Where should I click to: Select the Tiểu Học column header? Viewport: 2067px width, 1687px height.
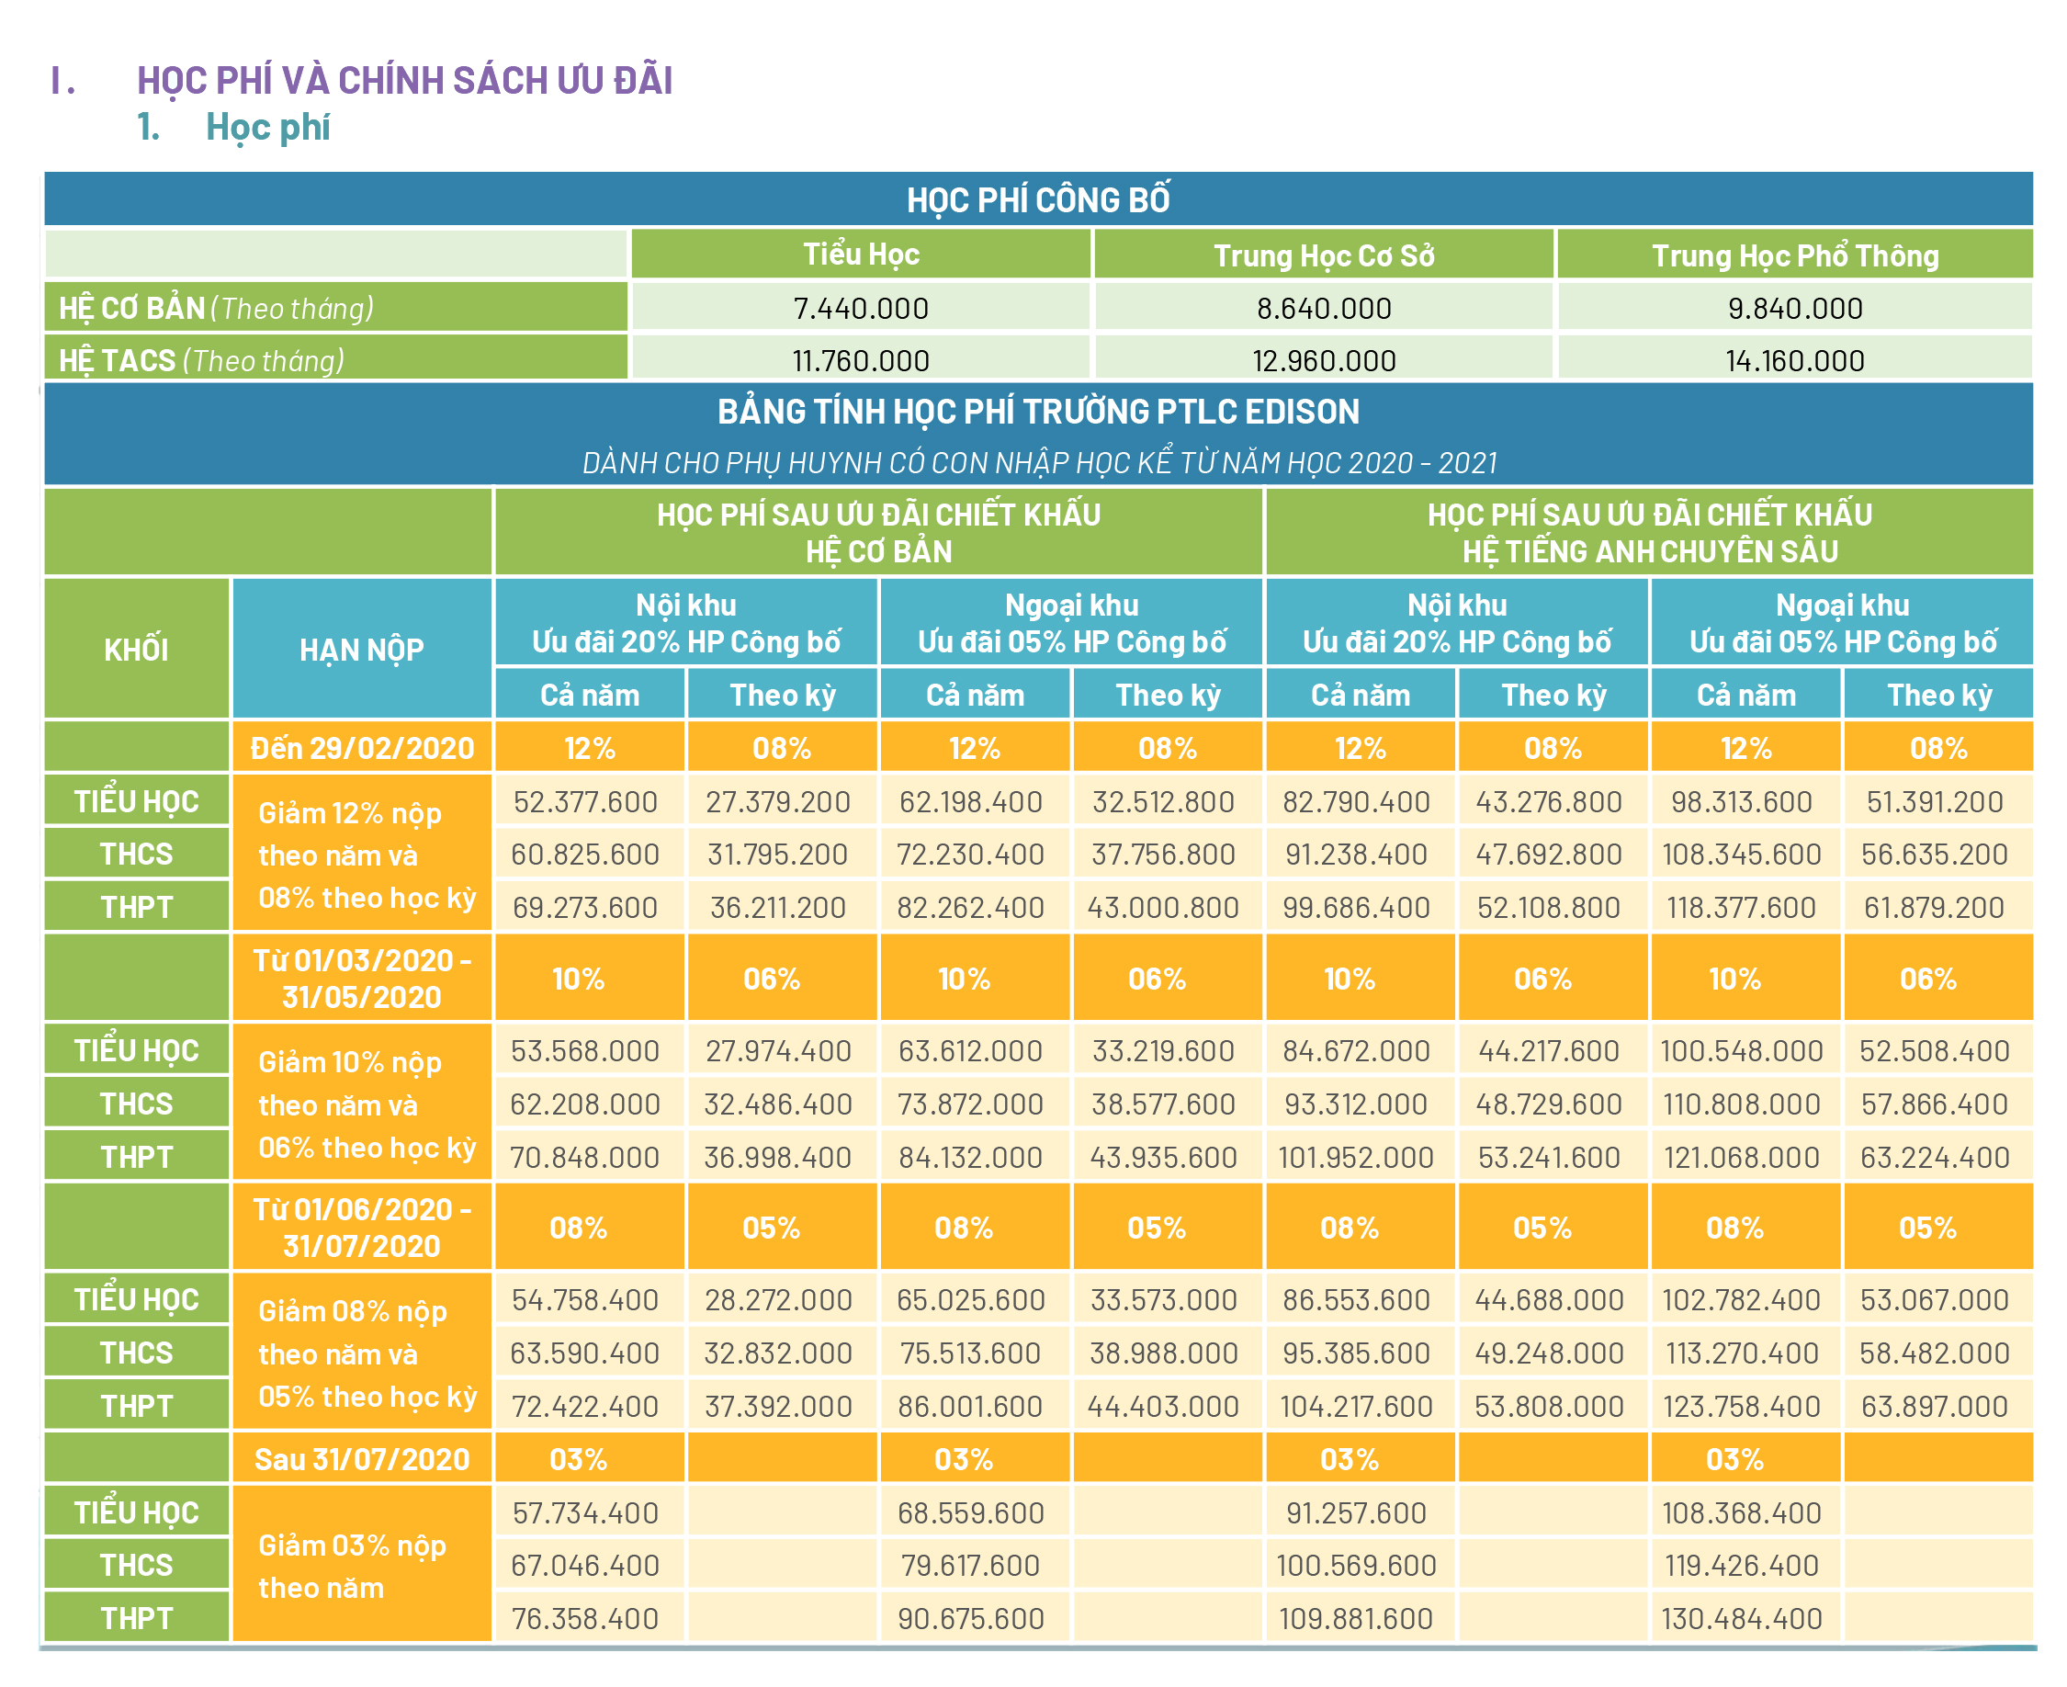tap(861, 255)
